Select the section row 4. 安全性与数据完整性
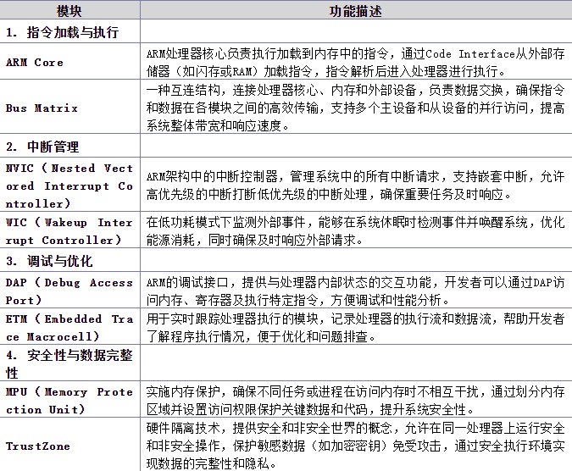The image size is (572, 471). (x=69, y=364)
